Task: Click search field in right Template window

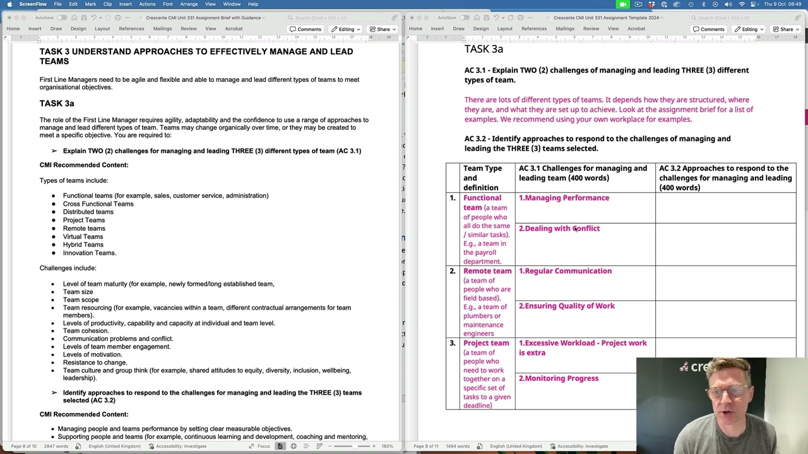Action: [x=739, y=18]
